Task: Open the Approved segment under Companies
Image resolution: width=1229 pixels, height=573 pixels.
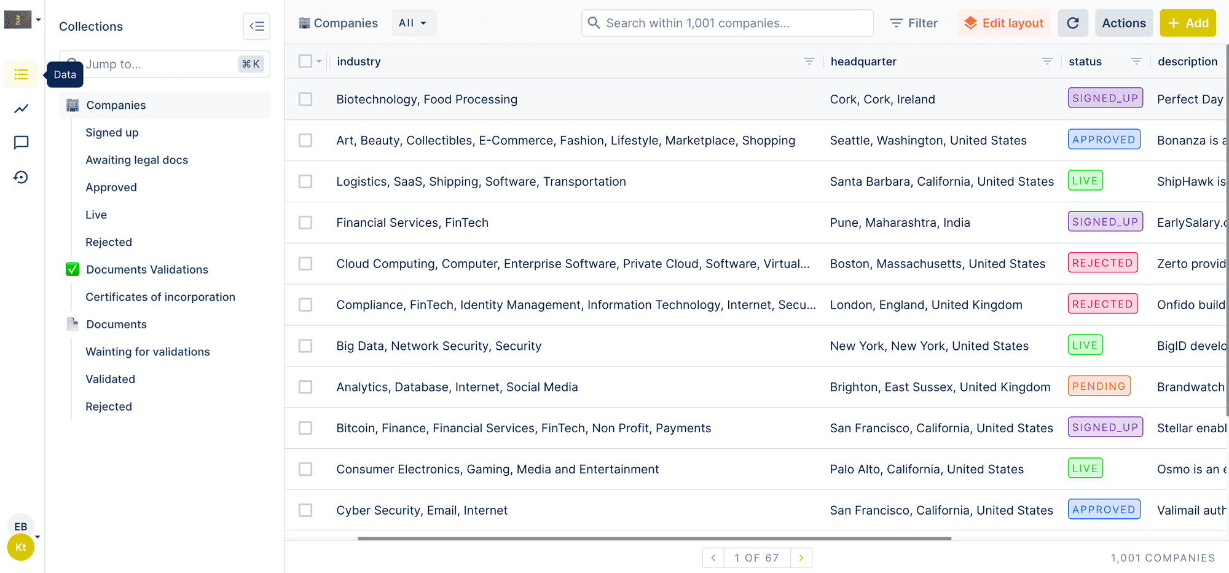Action: [x=111, y=187]
